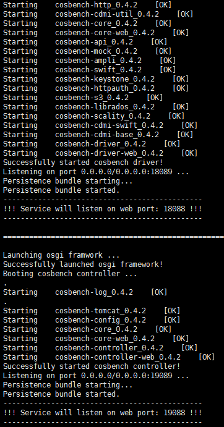
Task: Click the cosbench-tomcat_0.4.2 line
Action: (92, 311)
